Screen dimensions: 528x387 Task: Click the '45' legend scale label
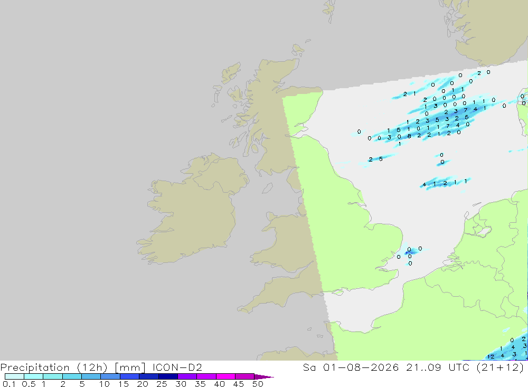pos(239,384)
